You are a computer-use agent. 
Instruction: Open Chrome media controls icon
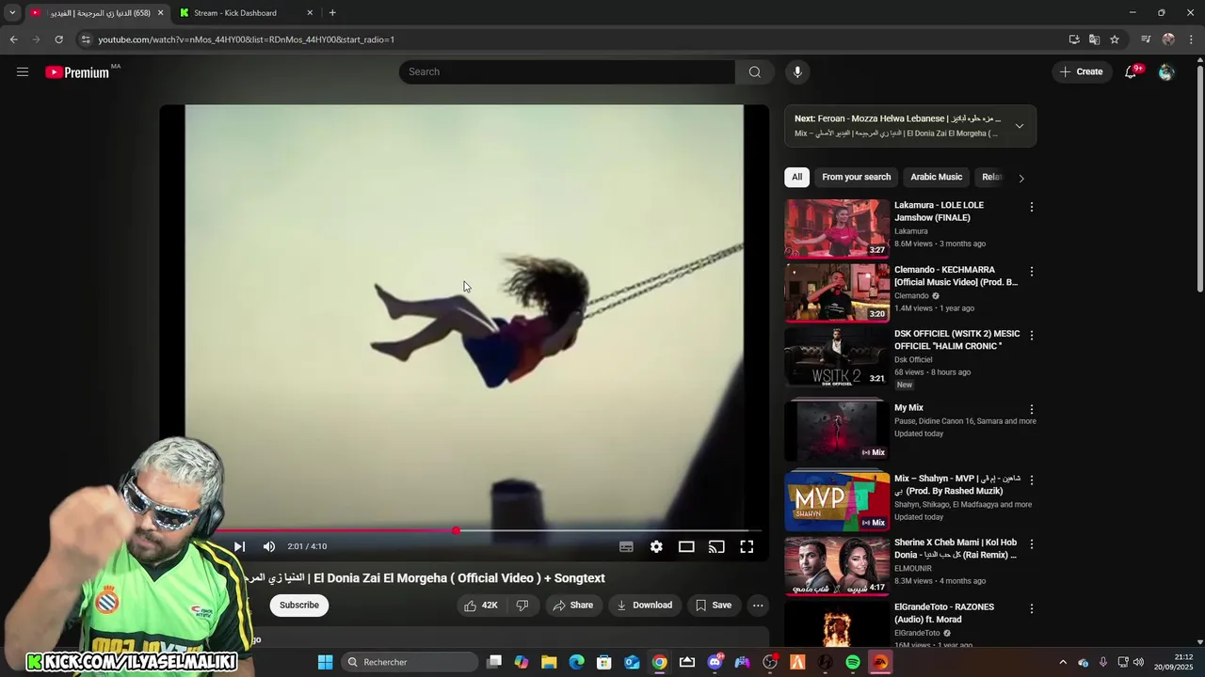click(1146, 39)
